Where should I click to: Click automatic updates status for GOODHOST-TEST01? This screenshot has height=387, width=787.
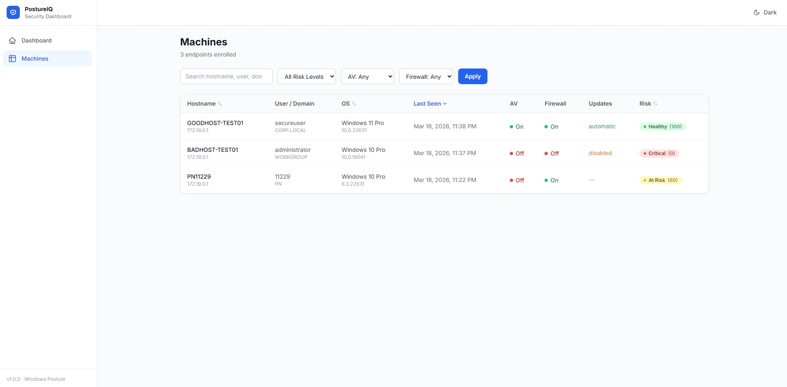[x=602, y=126]
